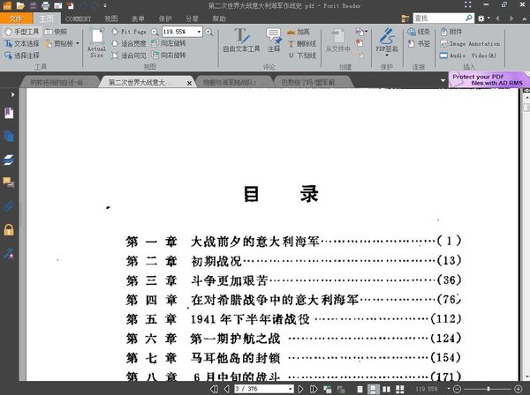Screen dimensions: 530x395
Task: Activate the text selection tool 文本选择
Action: click(22, 43)
